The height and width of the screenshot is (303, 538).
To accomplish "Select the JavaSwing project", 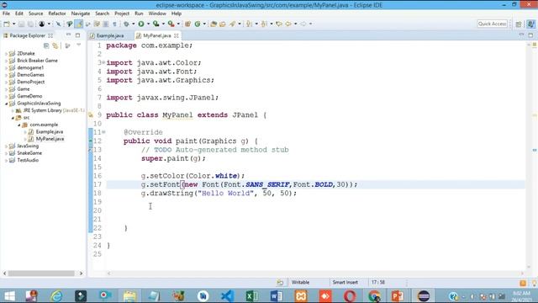I will (28, 146).
